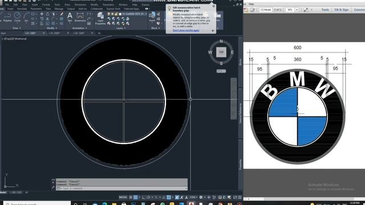
Task: Open workspace switching gear in status bar
Action: pyautogui.click(x=201, y=198)
